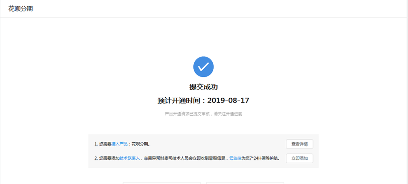
Task: Click the 产品开通请求已提交审核 notice text
Action: click(x=203, y=114)
